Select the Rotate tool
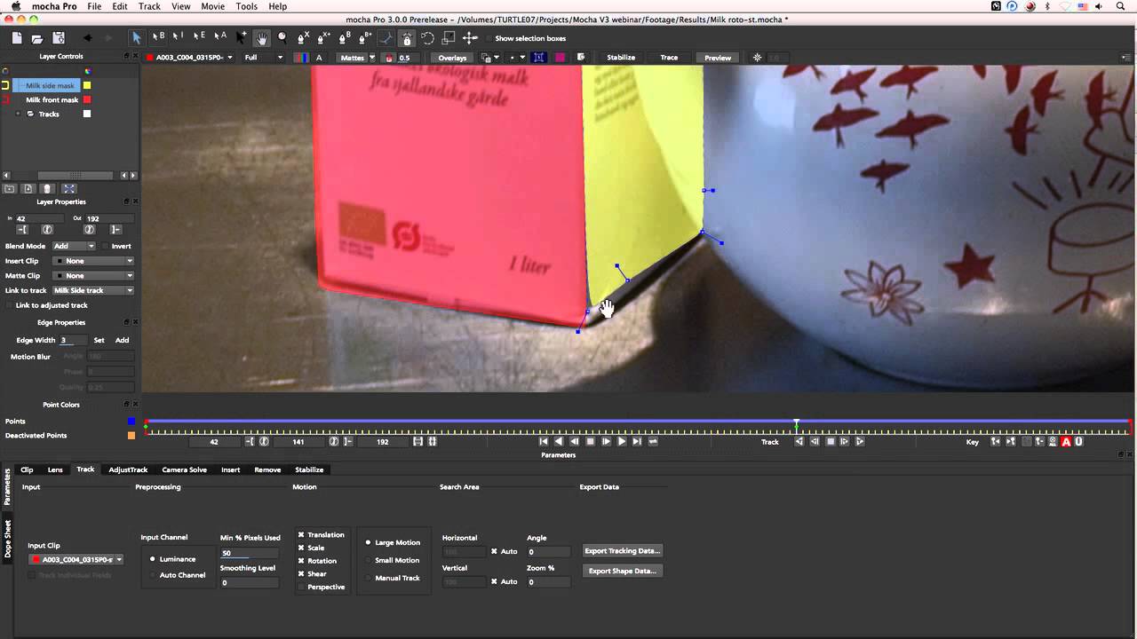Screen dimensions: 1137x639 (x=428, y=38)
